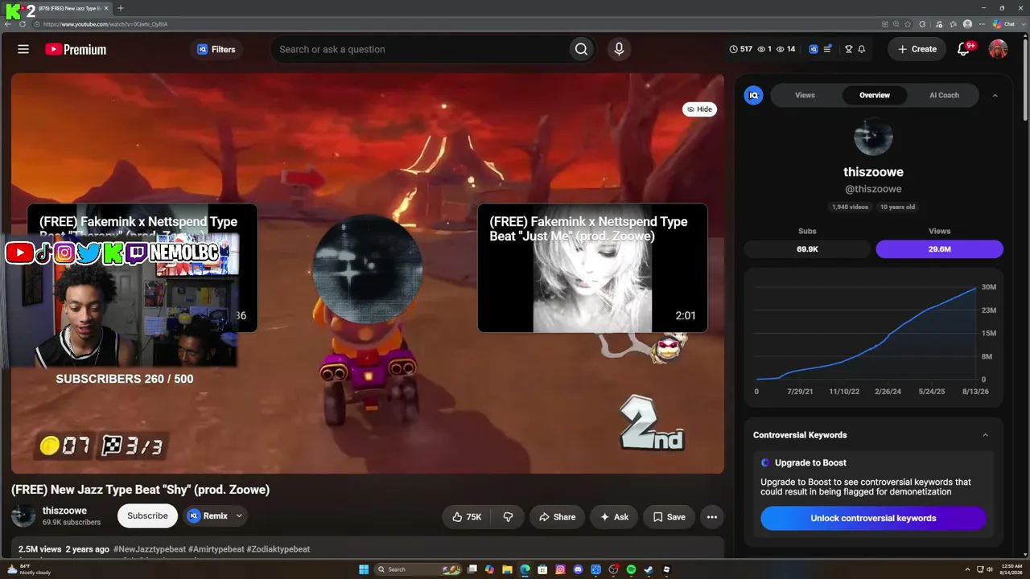Click the #Amirtypebeat hashtag
The height and width of the screenshot is (579, 1030).
coord(216,549)
